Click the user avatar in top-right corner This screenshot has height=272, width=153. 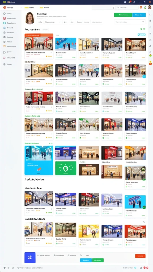(x=150, y=7)
